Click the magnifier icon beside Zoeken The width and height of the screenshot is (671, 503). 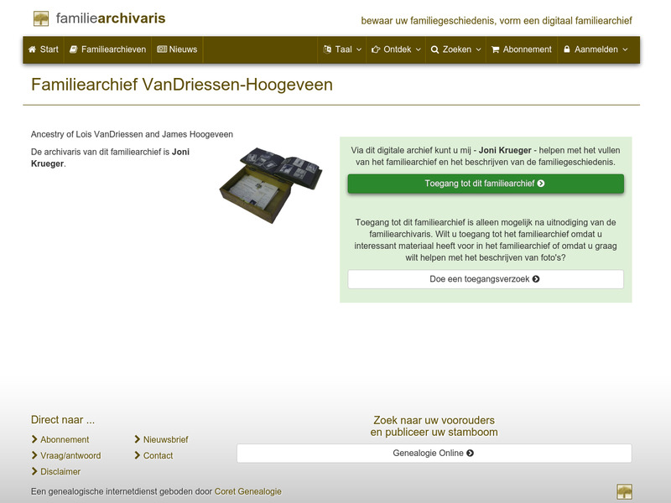435,49
